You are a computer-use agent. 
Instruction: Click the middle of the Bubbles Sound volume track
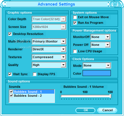coord(86,96)
